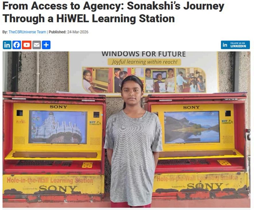254x210 pixels.
Task: Share via the grey email envelope icon
Action: (x=37, y=45)
